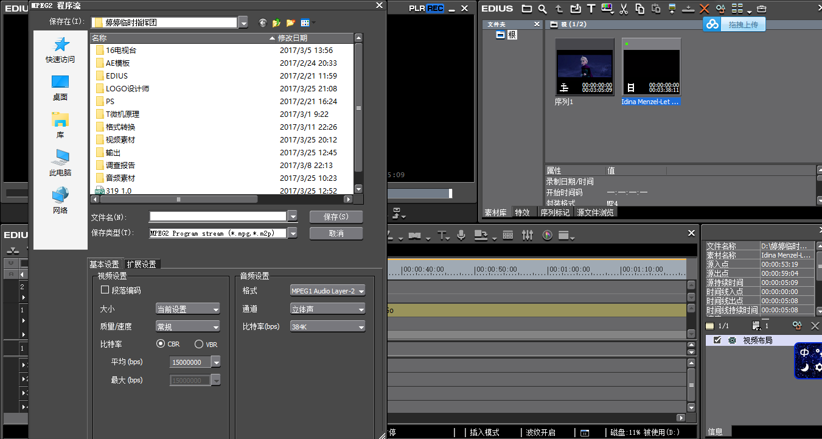
Task: Change the bin view with the grid icon
Action: click(x=738, y=9)
